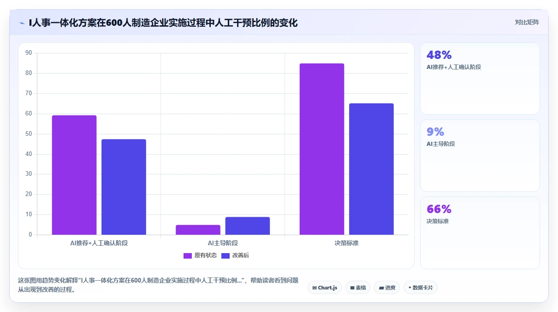The width and height of the screenshot is (558, 312).
Task: Click the 66% value text
Action: click(439, 209)
